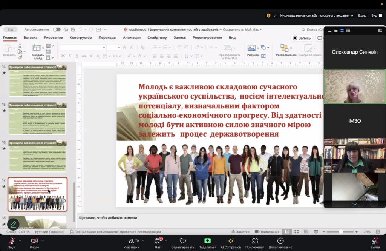Toggle bold formatting (Ж)
This screenshot has height=251, width=386.
click(x=63, y=56)
